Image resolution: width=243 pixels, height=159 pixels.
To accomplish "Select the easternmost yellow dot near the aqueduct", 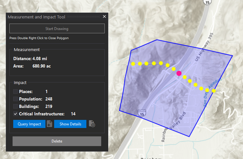I will pos(213,91).
